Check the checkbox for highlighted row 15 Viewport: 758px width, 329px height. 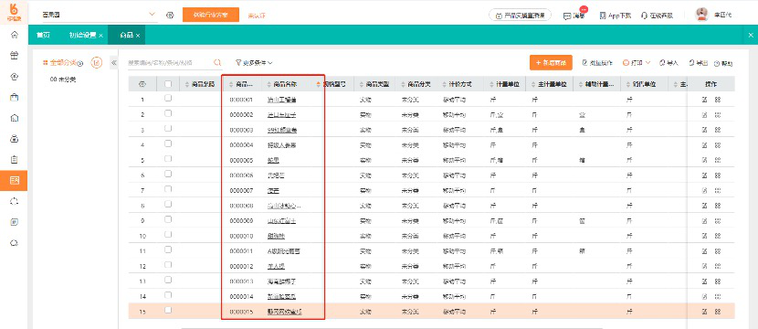[x=168, y=310]
